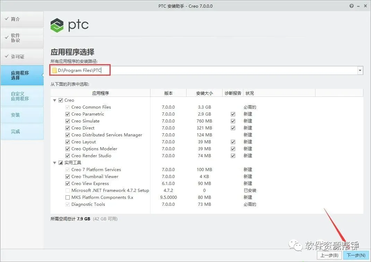Select Microsoft .NET Framework 4.7.2 Setup row
The image size is (371, 262).
[x=207, y=191]
